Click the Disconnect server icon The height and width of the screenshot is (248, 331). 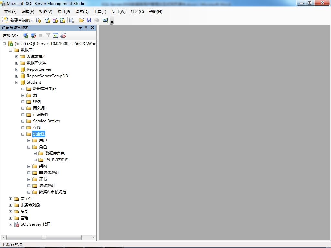(33, 36)
